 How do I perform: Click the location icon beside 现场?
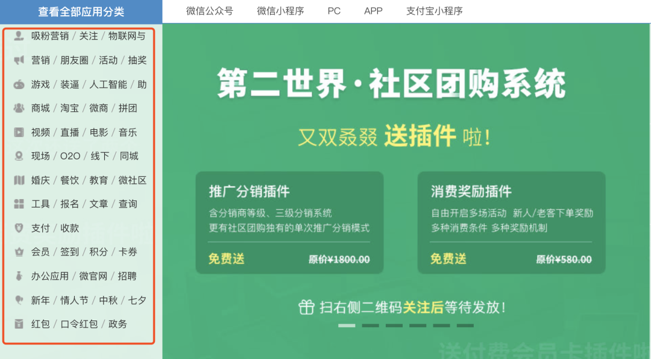click(x=19, y=156)
